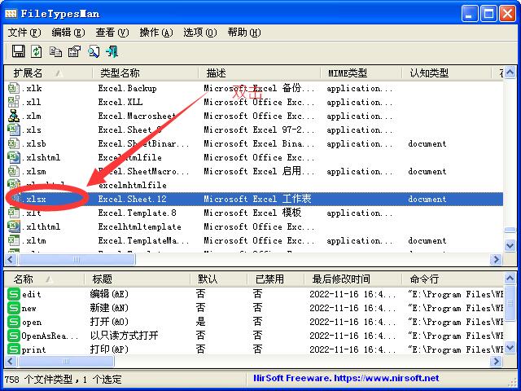Click the actions list's scroll right arrow
The image size is (521, 391).
(497, 361)
